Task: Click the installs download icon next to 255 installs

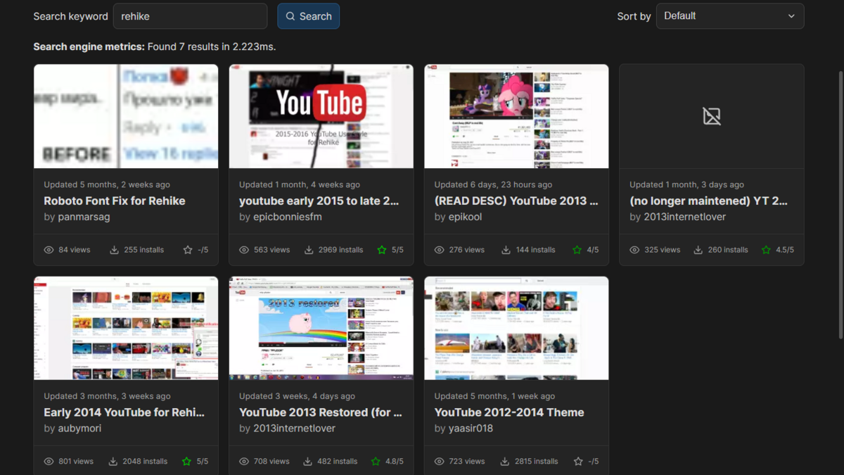Action: click(114, 250)
